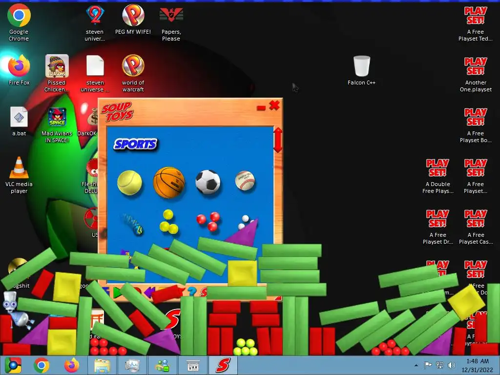Select the VLC media player icon
Image resolution: width=500 pixels, height=375 pixels.
tap(19, 175)
